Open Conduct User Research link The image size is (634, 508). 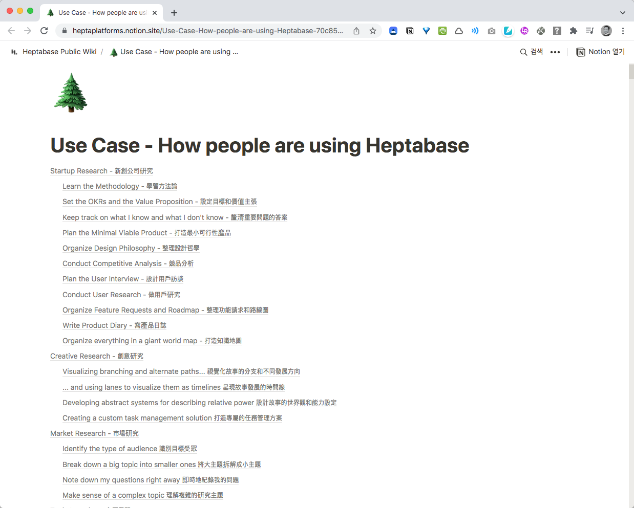click(121, 295)
